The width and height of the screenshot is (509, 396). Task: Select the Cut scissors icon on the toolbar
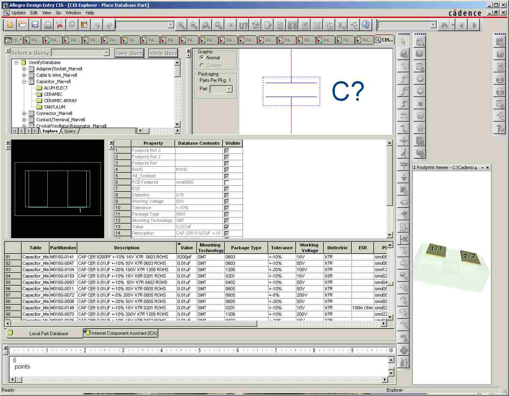(x=60, y=24)
